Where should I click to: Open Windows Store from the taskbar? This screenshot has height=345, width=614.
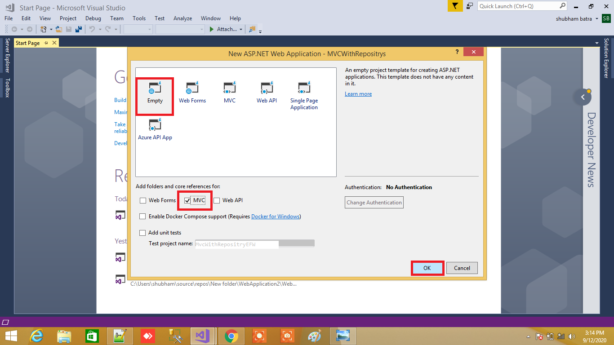(92, 336)
